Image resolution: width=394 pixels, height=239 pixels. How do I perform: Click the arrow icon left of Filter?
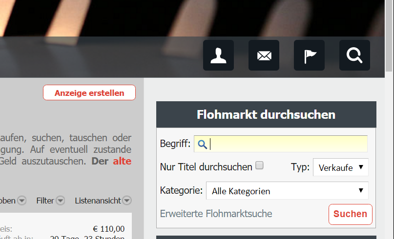pos(22,201)
